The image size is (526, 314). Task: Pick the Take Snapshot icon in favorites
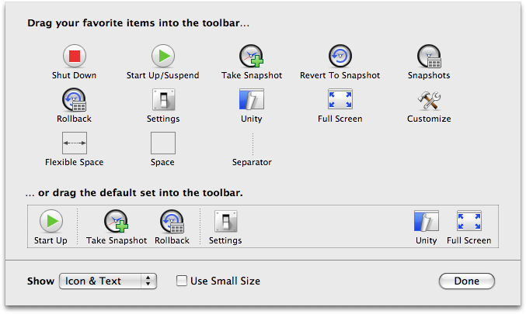(251, 56)
